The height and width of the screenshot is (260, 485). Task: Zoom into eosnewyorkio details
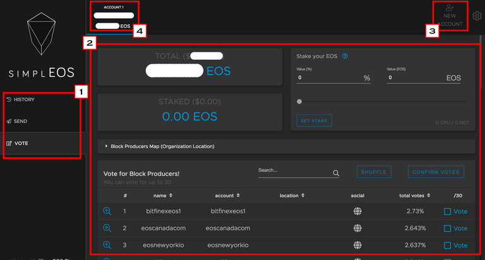coord(107,245)
